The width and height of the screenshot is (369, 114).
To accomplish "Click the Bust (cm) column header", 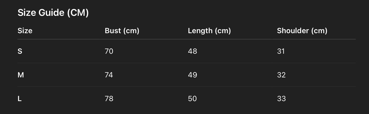I will coord(122,31).
